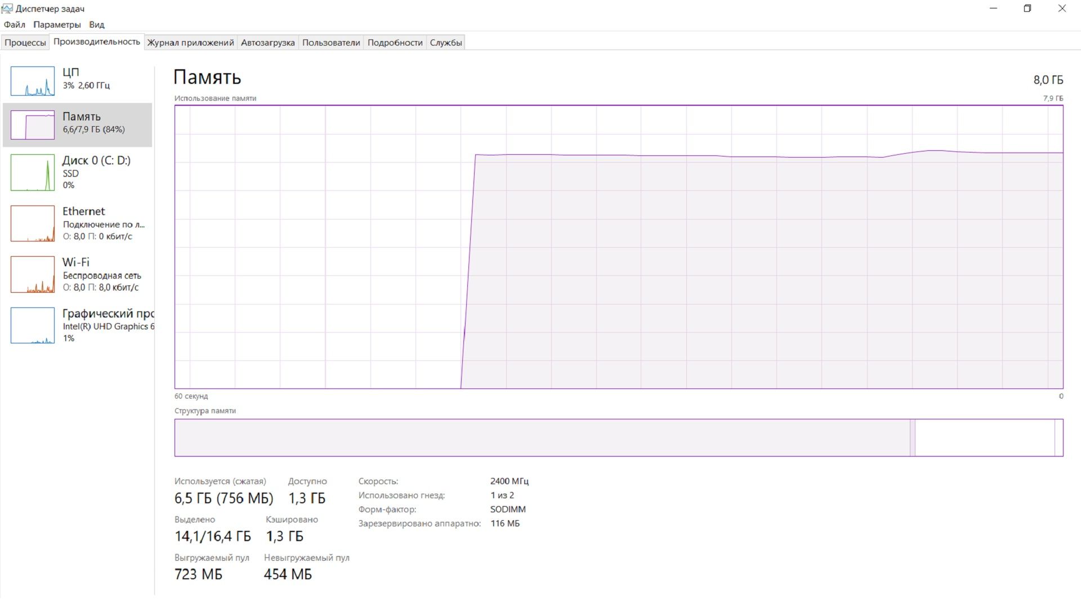Switch to the Процессы tab
Image resolution: width=1081 pixels, height=608 pixels.
[x=25, y=43]
